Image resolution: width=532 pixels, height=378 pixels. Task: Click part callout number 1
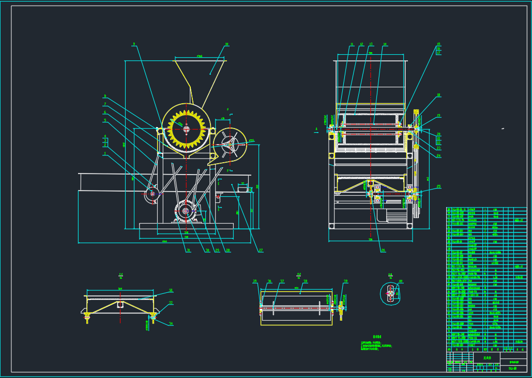pos(105,153)
